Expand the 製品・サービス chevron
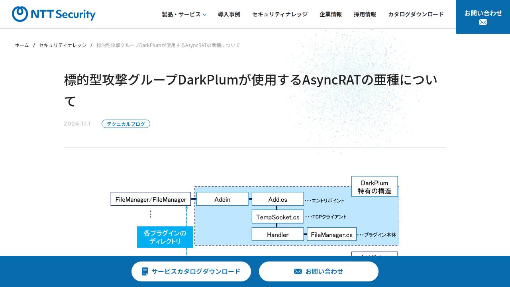Image resolution: width=510 pixels, height=287 pixels. click(x=204, y=15)
